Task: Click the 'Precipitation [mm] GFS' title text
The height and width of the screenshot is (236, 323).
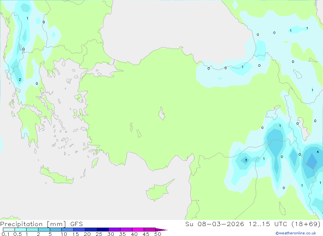Action: (41, 224)
